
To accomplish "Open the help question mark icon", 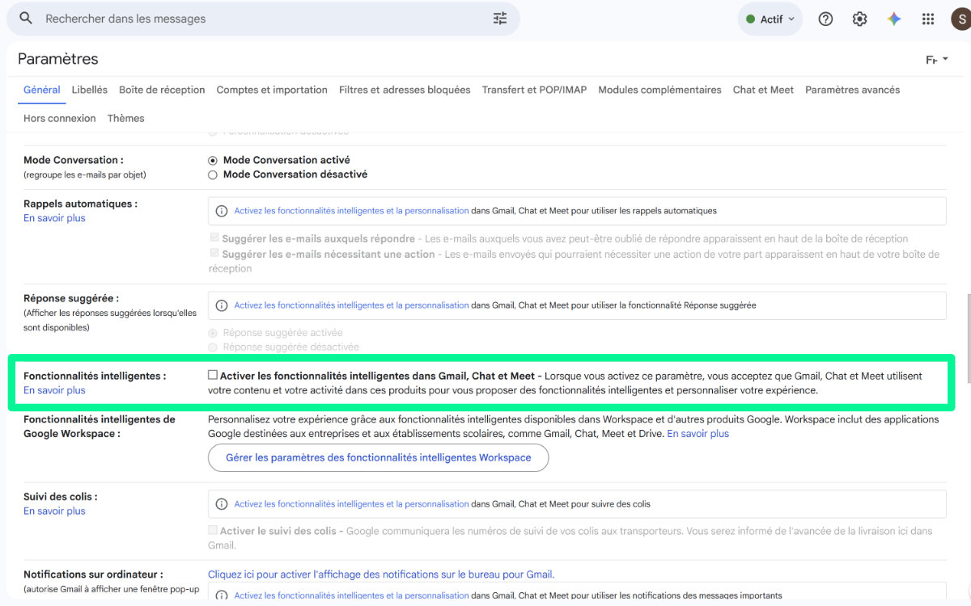I will 825,19.
